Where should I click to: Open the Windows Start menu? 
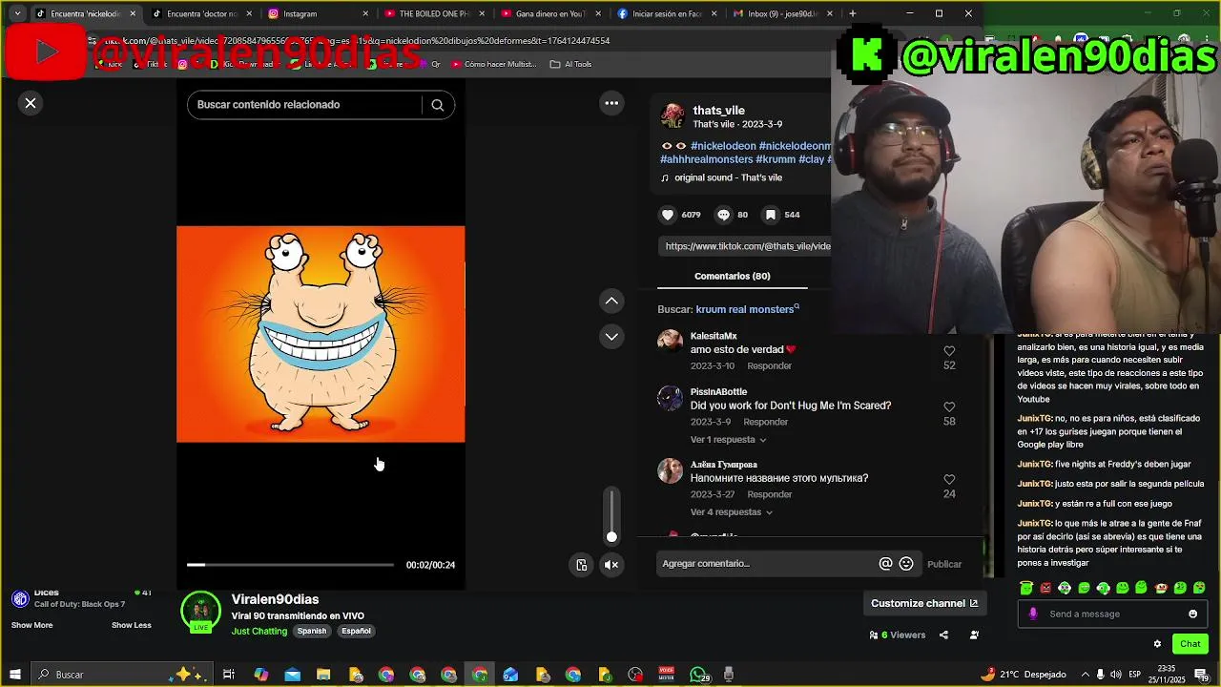point(14,675)
